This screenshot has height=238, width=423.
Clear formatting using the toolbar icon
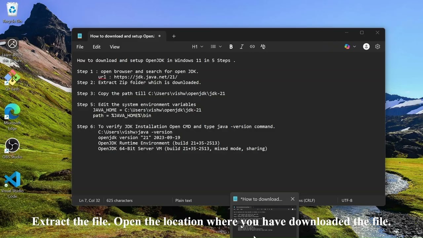pyautogui.click(x=263, y=47)
